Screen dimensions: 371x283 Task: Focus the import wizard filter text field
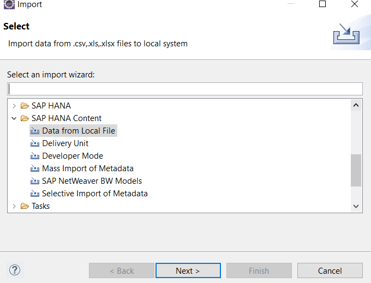[185, 89]
